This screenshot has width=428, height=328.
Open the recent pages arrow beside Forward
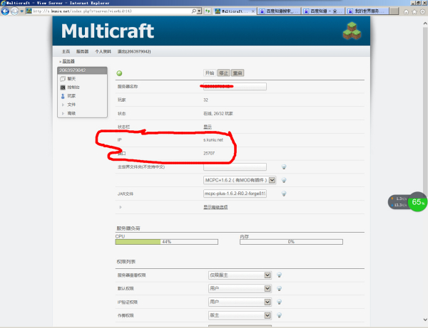22,11
